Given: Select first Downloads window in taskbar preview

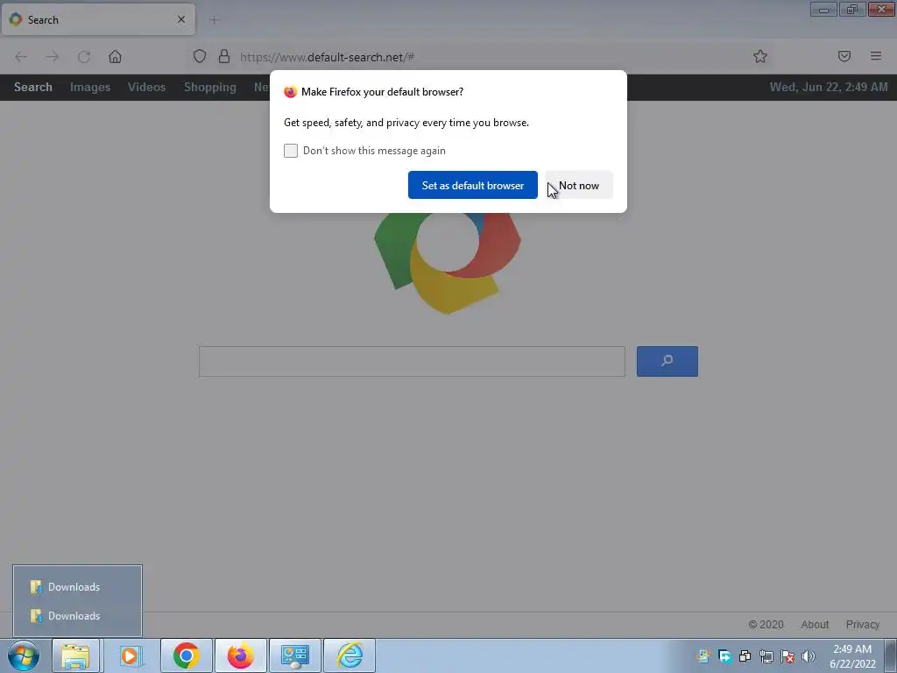Looking at the screenshot, I should 77,586.
